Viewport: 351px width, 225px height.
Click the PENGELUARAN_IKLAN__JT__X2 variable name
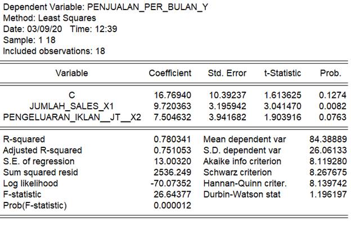[72, 117]
